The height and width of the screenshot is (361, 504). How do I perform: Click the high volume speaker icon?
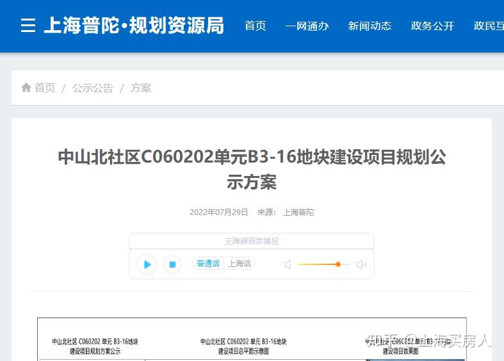pyautogui.click(x=361, y=264)
